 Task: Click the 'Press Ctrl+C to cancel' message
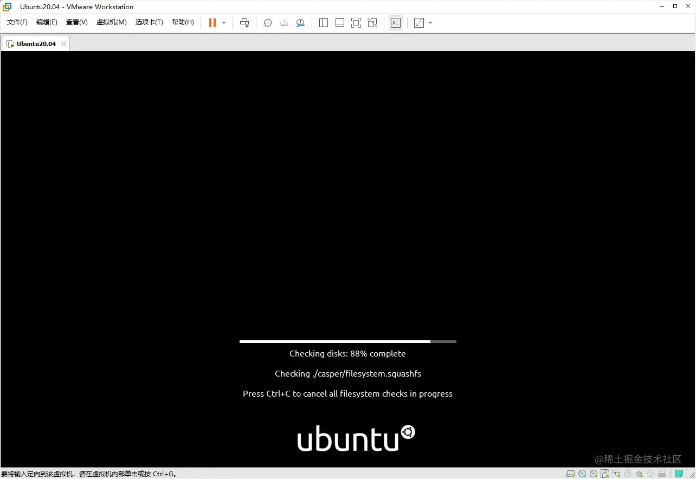pos(347,393)
